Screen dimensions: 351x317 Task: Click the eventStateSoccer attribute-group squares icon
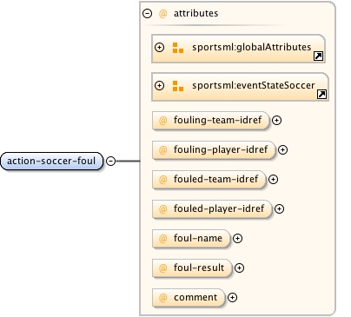pos(178,86)
